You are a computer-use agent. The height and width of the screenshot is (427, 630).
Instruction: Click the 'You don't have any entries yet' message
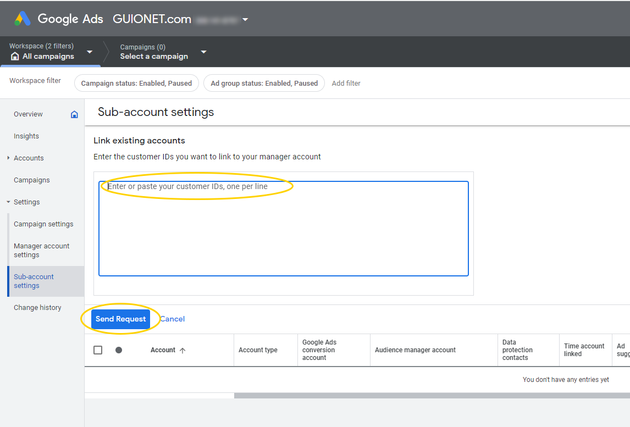click(x=566, y=380)
